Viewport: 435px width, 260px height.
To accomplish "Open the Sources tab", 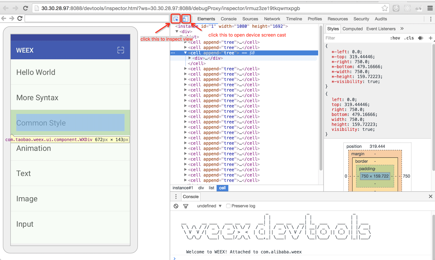I will click(x=250, y=19).
